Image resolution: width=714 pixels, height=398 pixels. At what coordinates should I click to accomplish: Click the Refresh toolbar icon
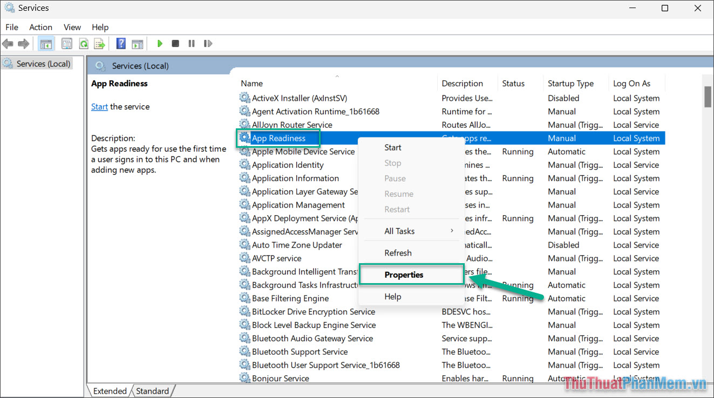(83, 43)
